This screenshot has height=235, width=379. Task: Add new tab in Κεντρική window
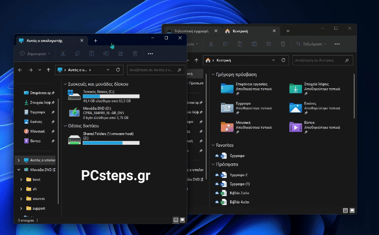point(288,31)
